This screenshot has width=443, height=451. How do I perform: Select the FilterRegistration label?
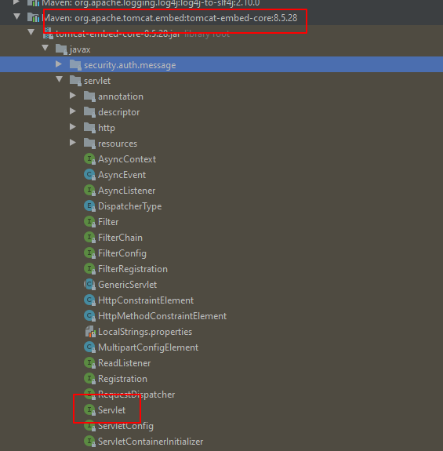[x=133, y=269]
